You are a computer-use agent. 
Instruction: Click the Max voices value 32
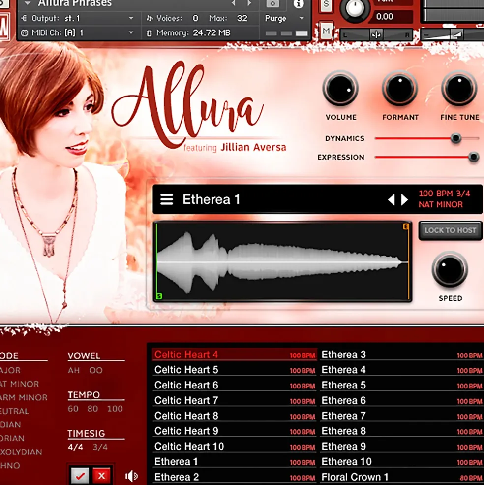pos(242,18)
